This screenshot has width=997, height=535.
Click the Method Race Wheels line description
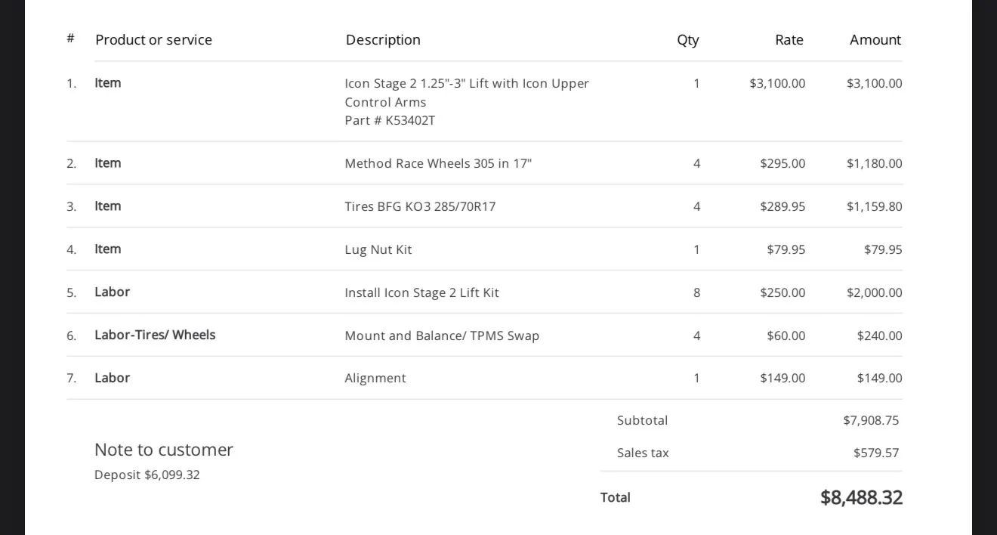[438, 163]
